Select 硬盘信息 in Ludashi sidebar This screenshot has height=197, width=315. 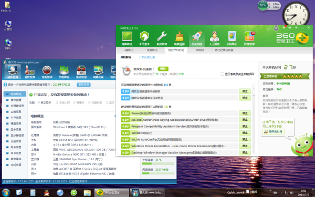click(16, 123)
